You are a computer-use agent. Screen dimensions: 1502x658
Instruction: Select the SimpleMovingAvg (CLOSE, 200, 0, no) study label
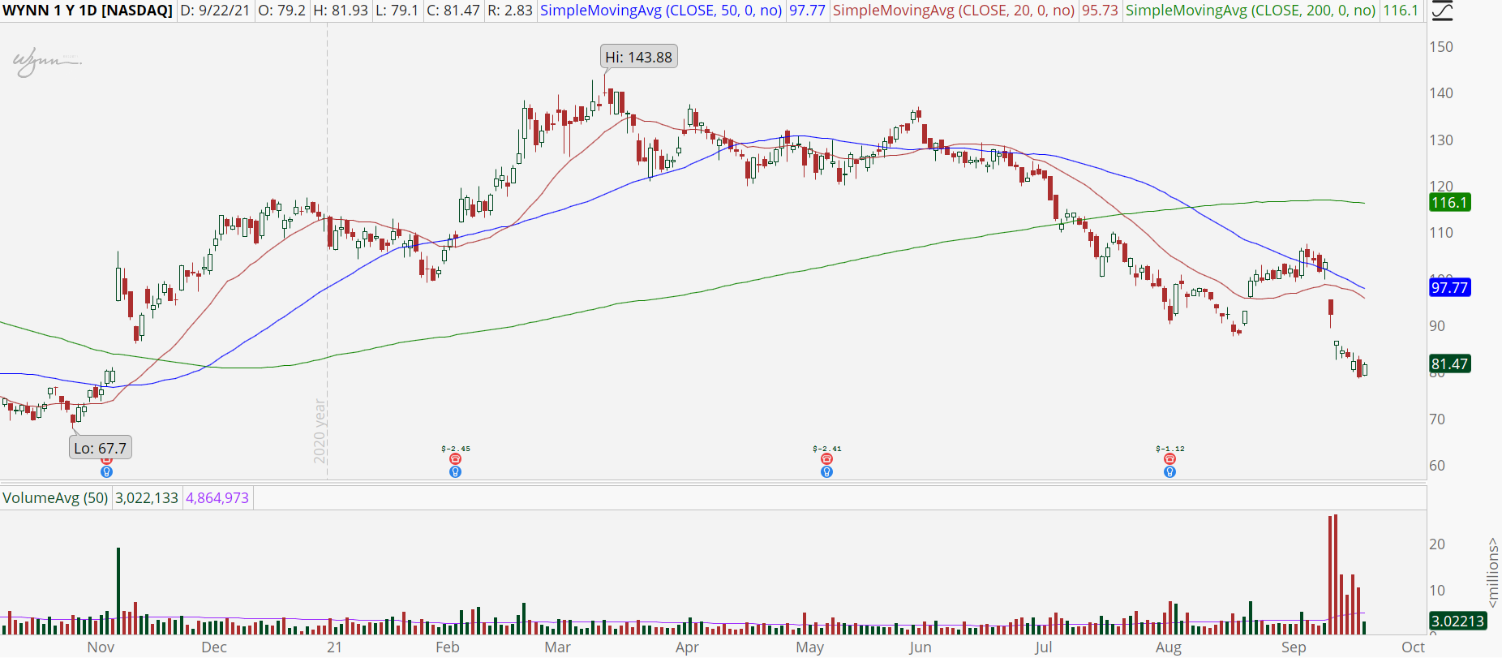pyautogui.click(x=1251, y=11)
